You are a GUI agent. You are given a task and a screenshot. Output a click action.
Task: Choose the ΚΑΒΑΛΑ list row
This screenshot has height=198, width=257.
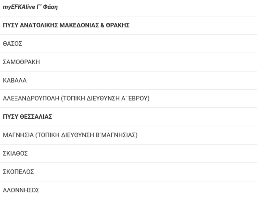(15, 80)
